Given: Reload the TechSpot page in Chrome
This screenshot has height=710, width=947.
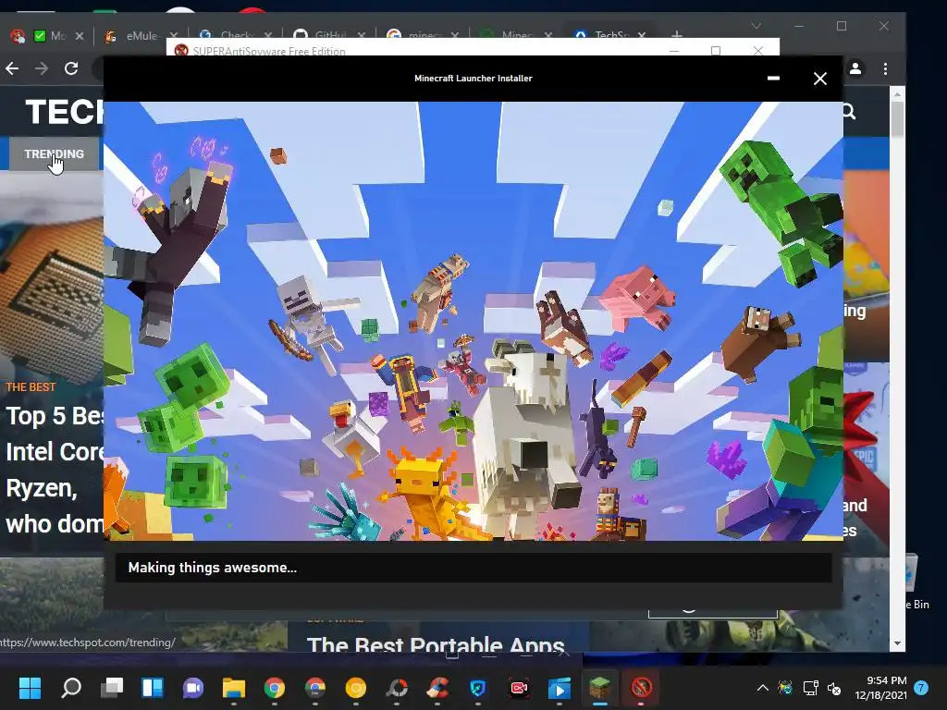Looking at the screenshot, I should click(71, 68).
